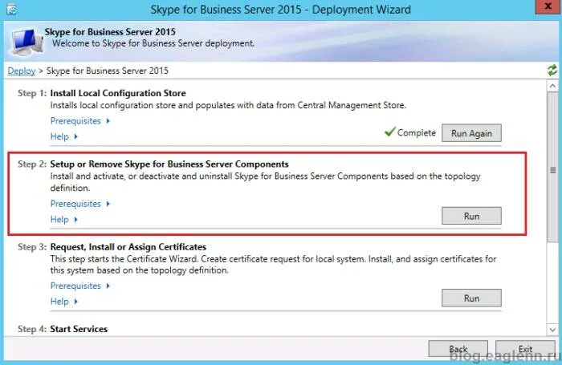Click the refresh icon beside the breadcrumb
The height and width of the screenshot is (365, 562).
pyautogui.click(x=552, y=71)
